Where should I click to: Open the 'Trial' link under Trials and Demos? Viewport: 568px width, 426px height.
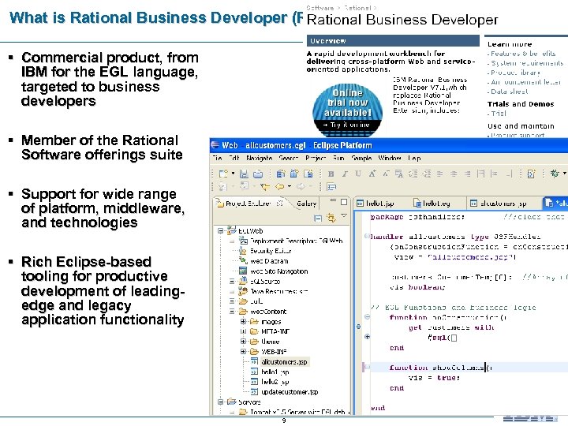coord(499,114)
